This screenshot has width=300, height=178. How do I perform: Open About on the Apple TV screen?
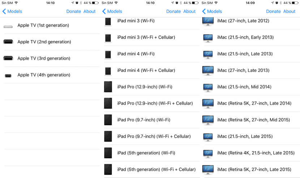(x=90, y=12)
